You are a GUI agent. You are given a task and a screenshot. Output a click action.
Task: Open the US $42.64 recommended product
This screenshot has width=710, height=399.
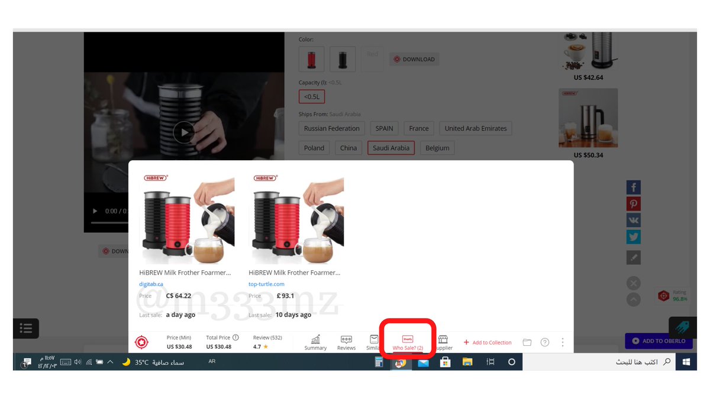pyautogui.click(x=588, y=57)
